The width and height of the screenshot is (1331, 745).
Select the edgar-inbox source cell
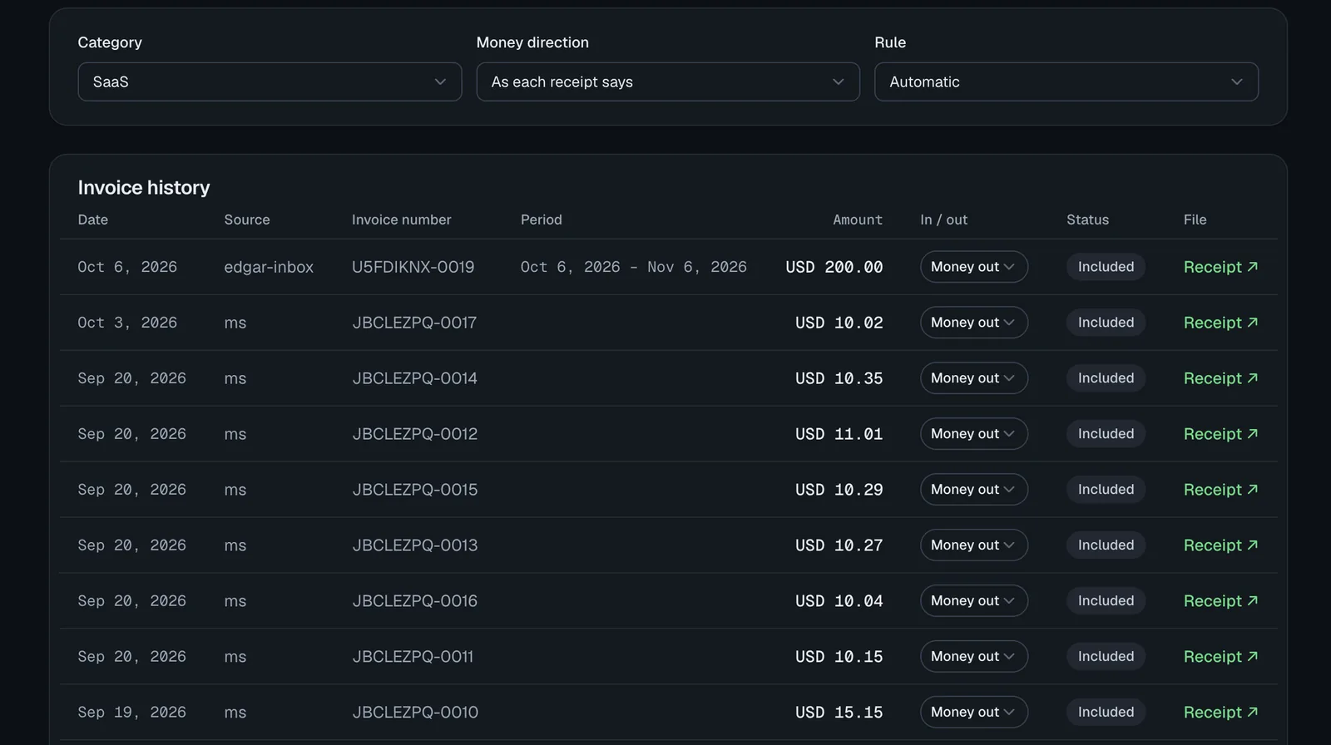[269, 267]
